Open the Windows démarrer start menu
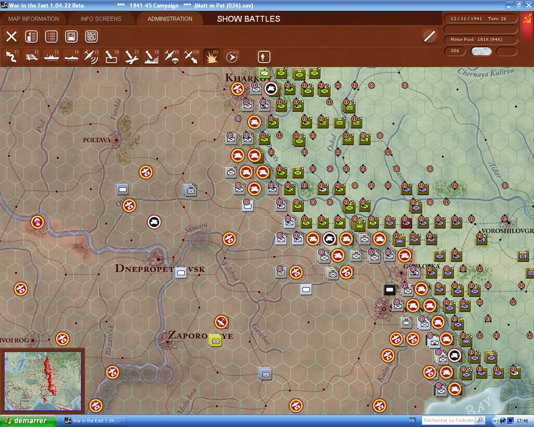 (28, 421)
